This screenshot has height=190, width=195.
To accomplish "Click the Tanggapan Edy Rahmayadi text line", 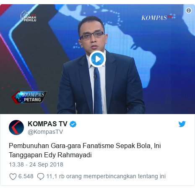I will pyautogui.click(x=50, y=155).
